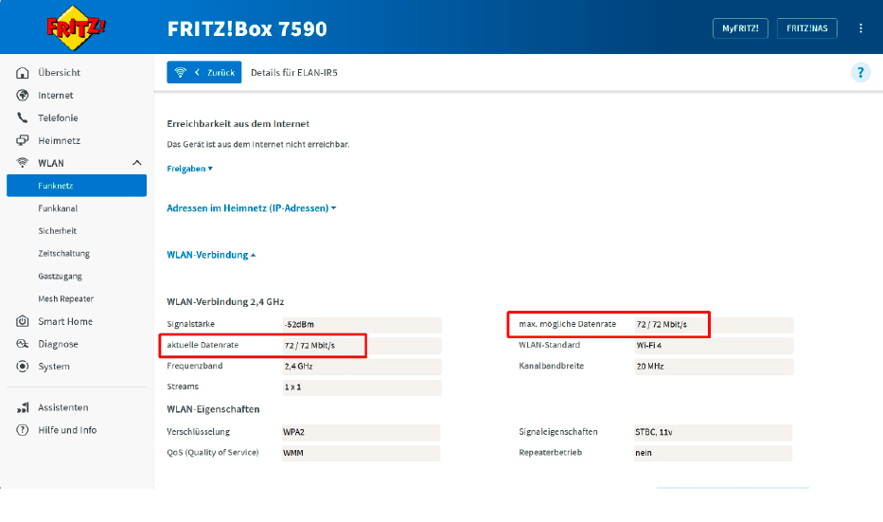This screenshot has width=883, height=522.
Task: Click the Verschlüsselung value WPA2
Action: click(x=361, y=432)
